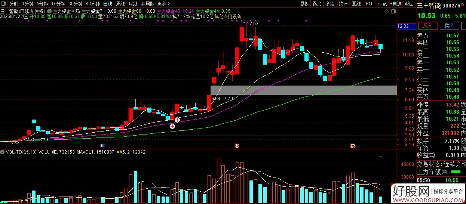Click the lower red plus marker on chart
The width and height of the screenshot is (466, 204).
pos(172,126)
